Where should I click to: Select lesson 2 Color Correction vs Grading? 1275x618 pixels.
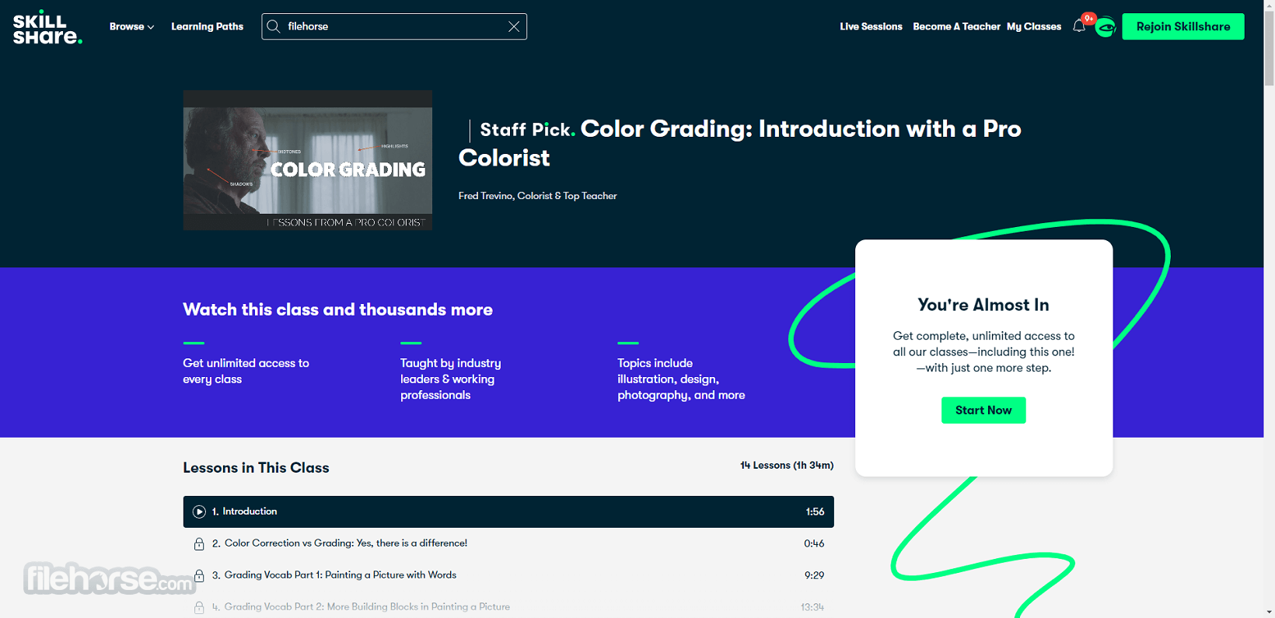tap(508, 543)
